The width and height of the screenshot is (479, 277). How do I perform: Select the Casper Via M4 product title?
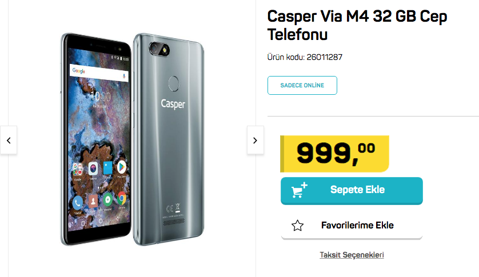pyautogui.click(x=357, y=25)
